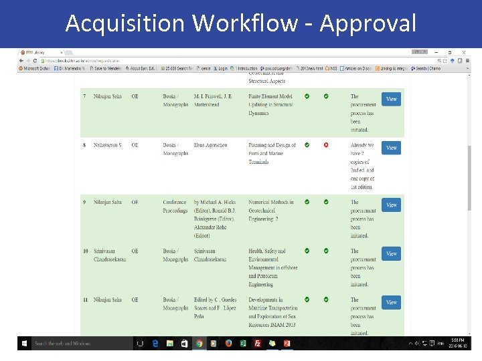Open the Save to Mendeley bookmark
The width and height of the screenshot is (482, 361).
[106, 68]
